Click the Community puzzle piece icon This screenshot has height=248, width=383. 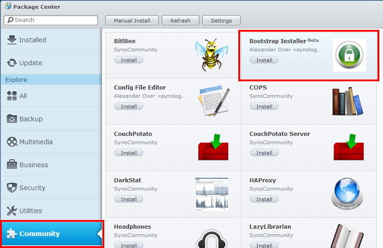coord(11,234)
